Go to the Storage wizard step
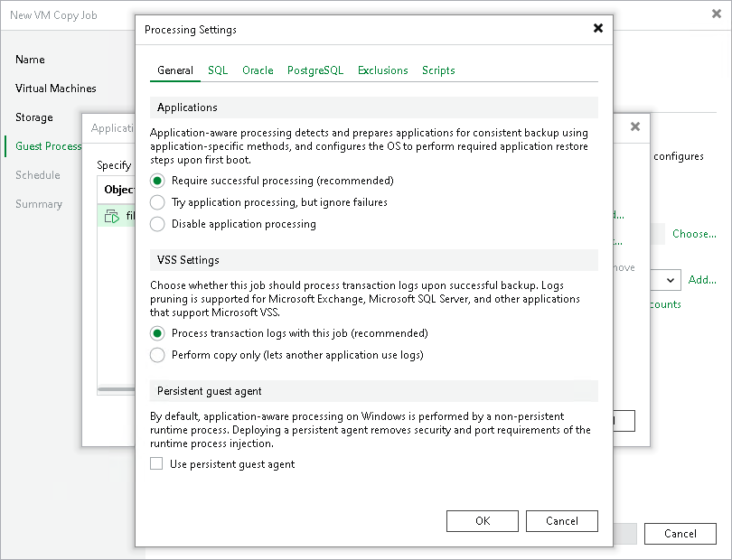This screenshot has height=560, width=732. coord(34,117)
